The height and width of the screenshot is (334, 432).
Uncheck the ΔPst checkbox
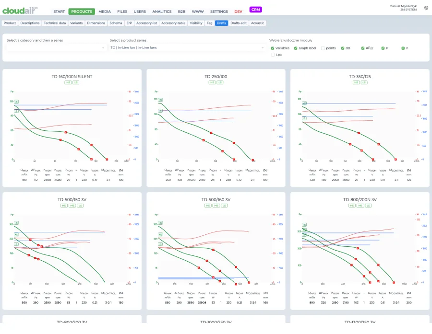(x=363, y=48)
